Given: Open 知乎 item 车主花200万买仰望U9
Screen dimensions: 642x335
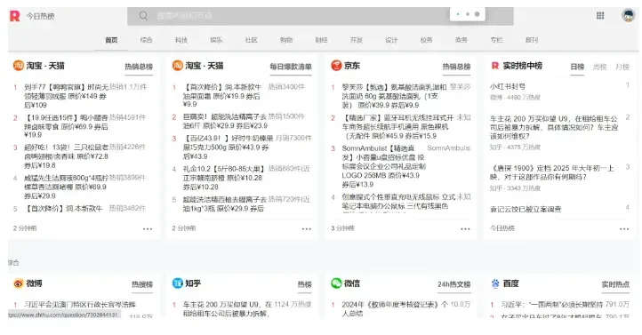Looking at the screenshot, I should point(228,309).
